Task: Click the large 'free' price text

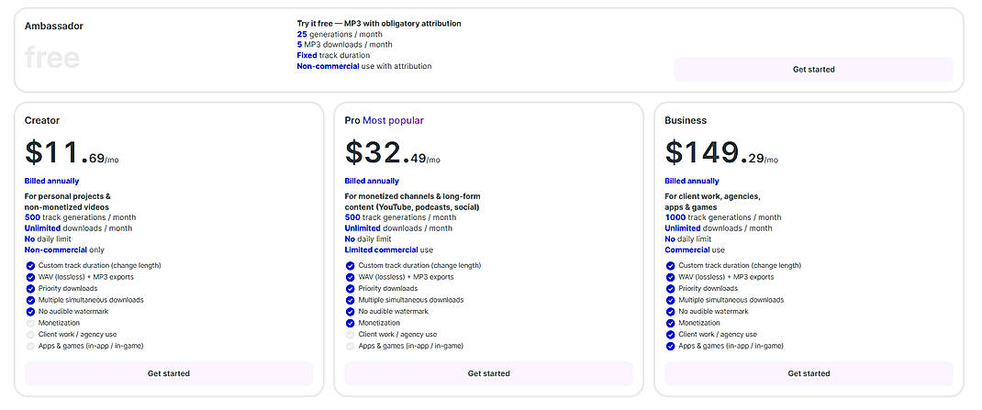Action: pos(52,58)
